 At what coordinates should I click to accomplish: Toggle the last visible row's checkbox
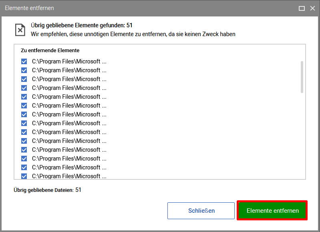24,176
